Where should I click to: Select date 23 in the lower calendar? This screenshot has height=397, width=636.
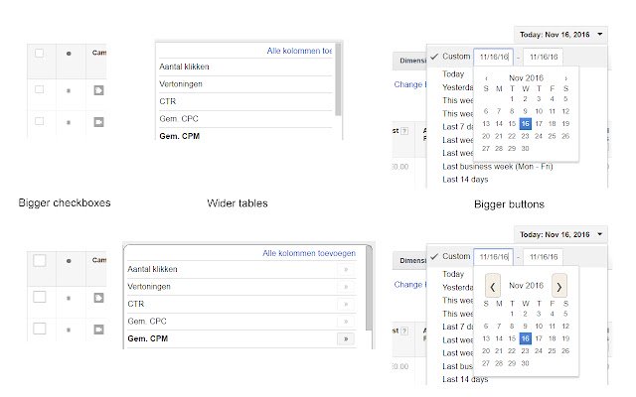(x=526, y=350)
